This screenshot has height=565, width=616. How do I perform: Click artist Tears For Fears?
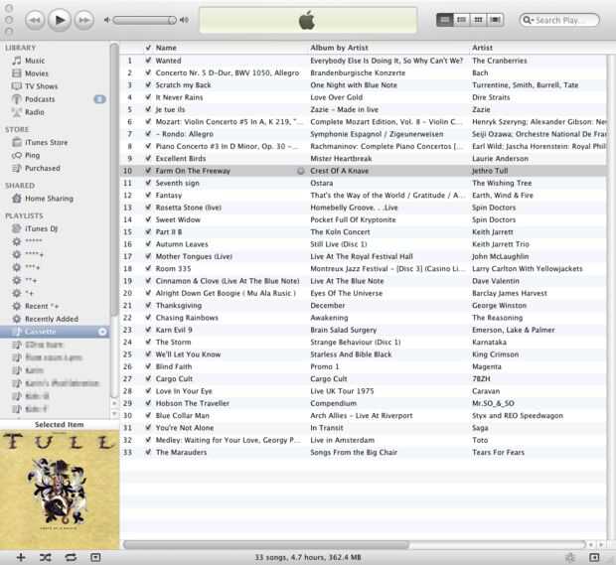point(498,453)
